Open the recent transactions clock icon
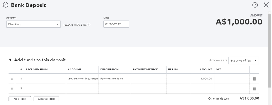Viewport: 272px width, 105px height. pos(5,5)
